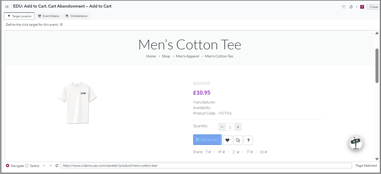
Task: Switch to the Event Details tab
Action: 48,16
